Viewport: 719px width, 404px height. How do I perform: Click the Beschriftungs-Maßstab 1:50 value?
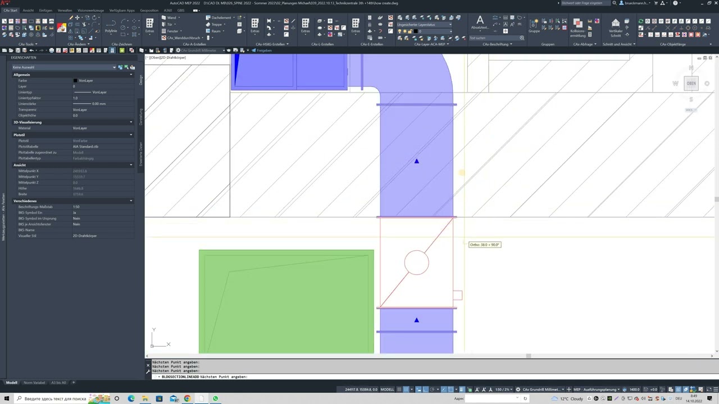pos(76,207)
